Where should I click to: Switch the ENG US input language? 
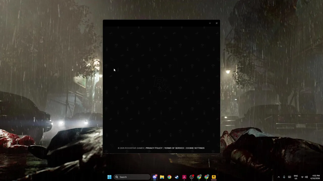[x=296, y=177]
